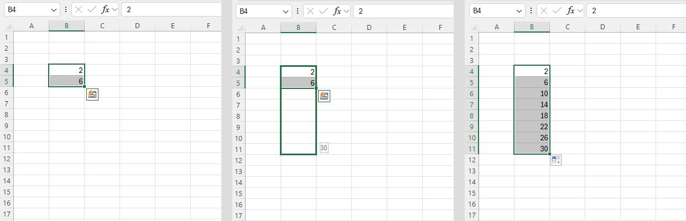
Task: Open Auto Fill Options icon below cell 30
Action: [556, 160]
